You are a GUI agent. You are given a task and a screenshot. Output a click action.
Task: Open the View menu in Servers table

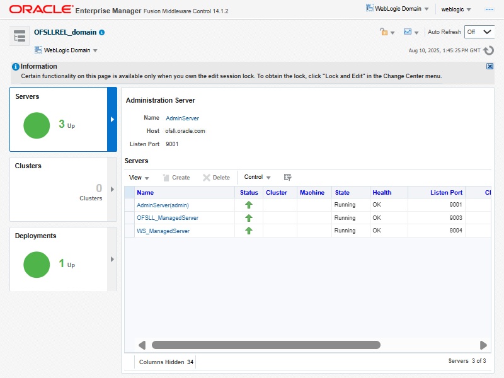click(x=139, y=178)
